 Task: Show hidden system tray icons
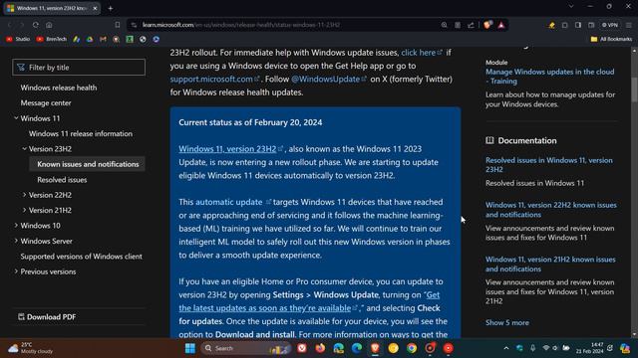[x=506, y=348]
